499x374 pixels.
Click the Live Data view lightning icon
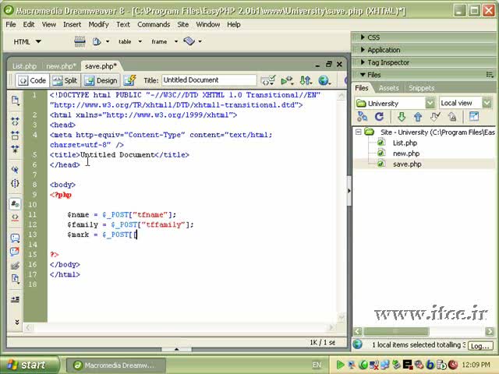click(x=130, y=80)
